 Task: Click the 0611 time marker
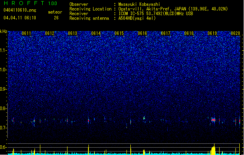[26, 33]
